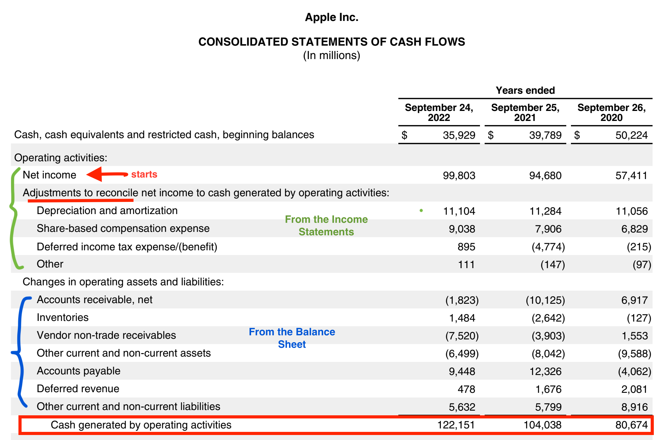Select the September 24, 2022 column header
The height and width of the screenshot is (440, 661).
pyautogui.click(x=439, y=112)
